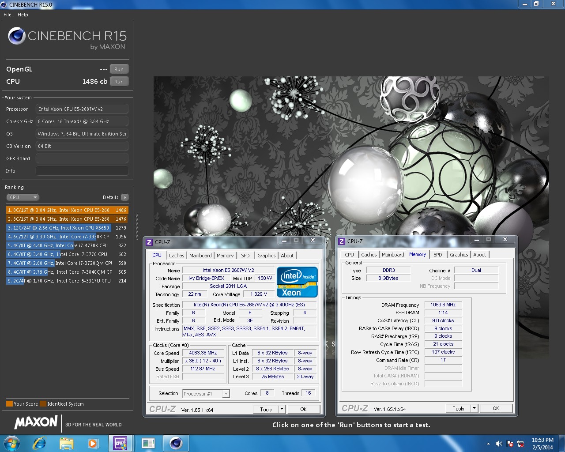Expand Tools dropdown arrow in left CPU-Z

click(x=282, y=409)
